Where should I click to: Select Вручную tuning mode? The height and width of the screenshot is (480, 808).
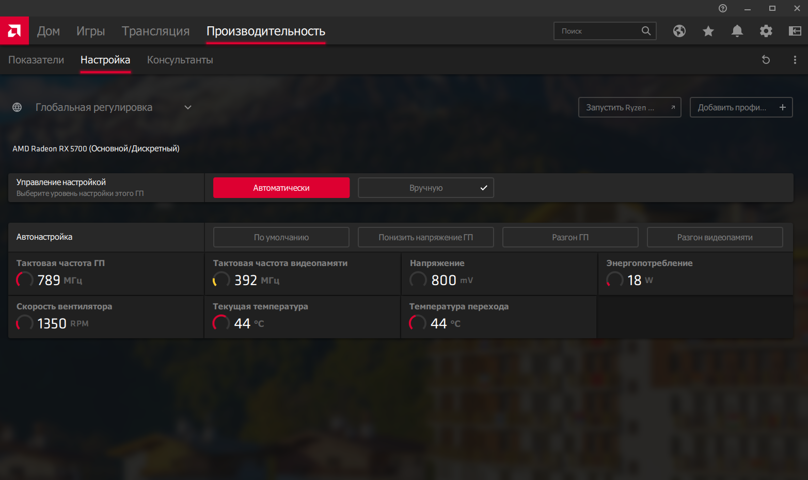click(426, 188)
